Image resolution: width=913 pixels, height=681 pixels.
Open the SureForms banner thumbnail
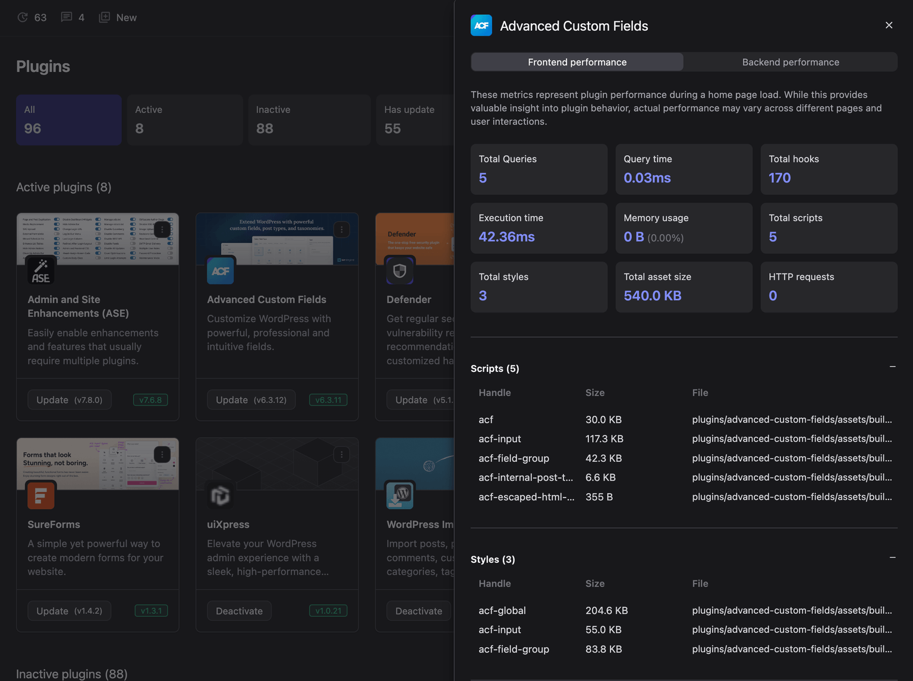(97, 464)
